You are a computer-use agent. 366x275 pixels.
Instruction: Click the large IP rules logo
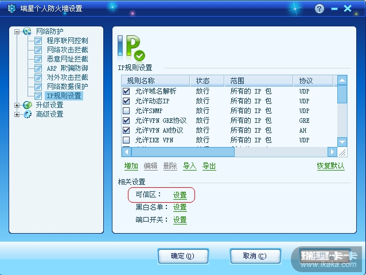[131, 48]
